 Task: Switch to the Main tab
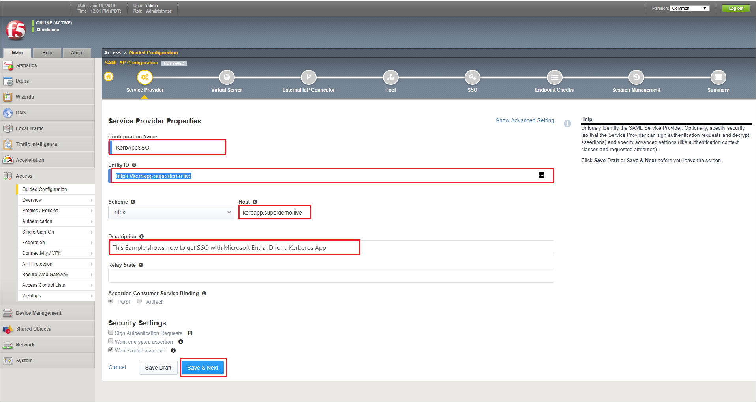pyautogui.click(x=17, y=53)
